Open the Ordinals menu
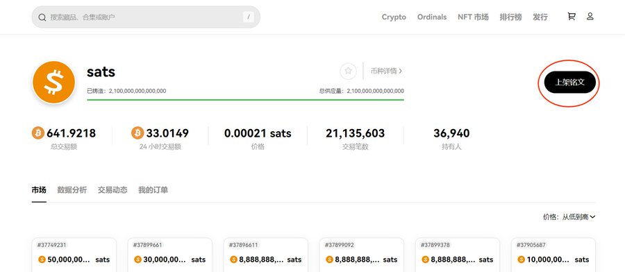 [x=432, y=17]
